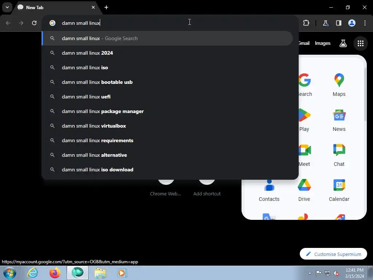Screen dimensions: 373x280
Task: Toggle the Google apps grid launcher
Action: [x=360, y=43]
